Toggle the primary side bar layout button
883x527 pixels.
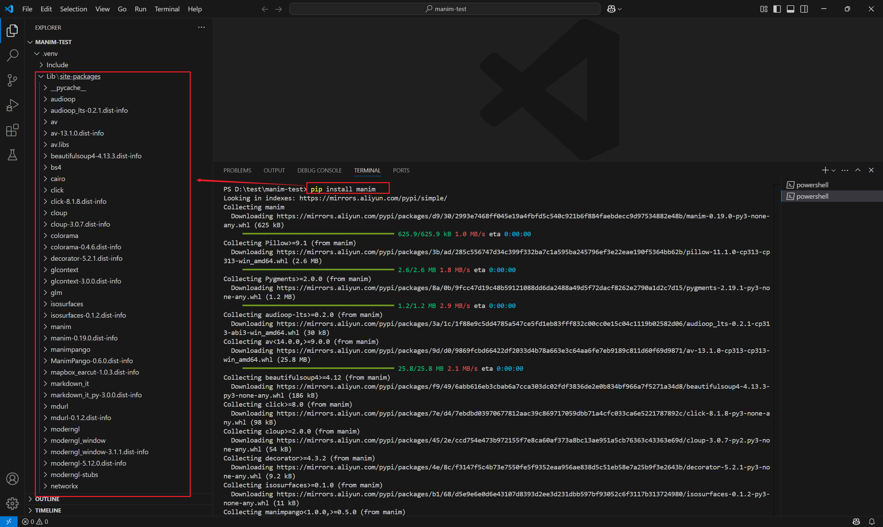tap(777, 9)
